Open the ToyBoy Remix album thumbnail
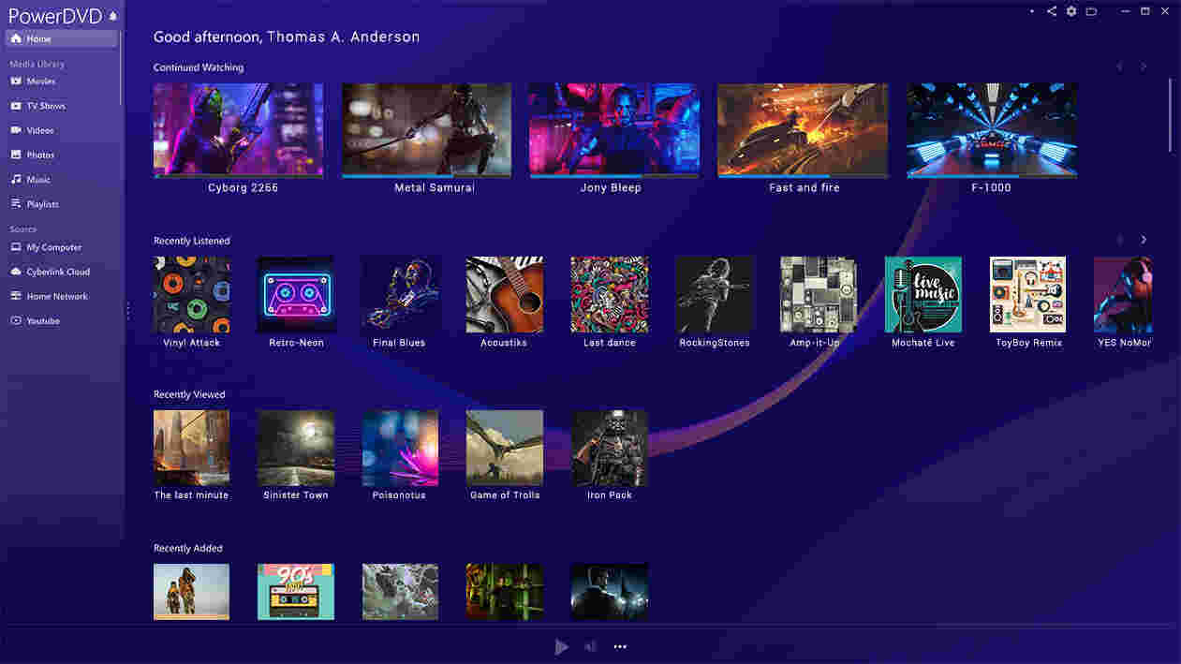 1026,294
